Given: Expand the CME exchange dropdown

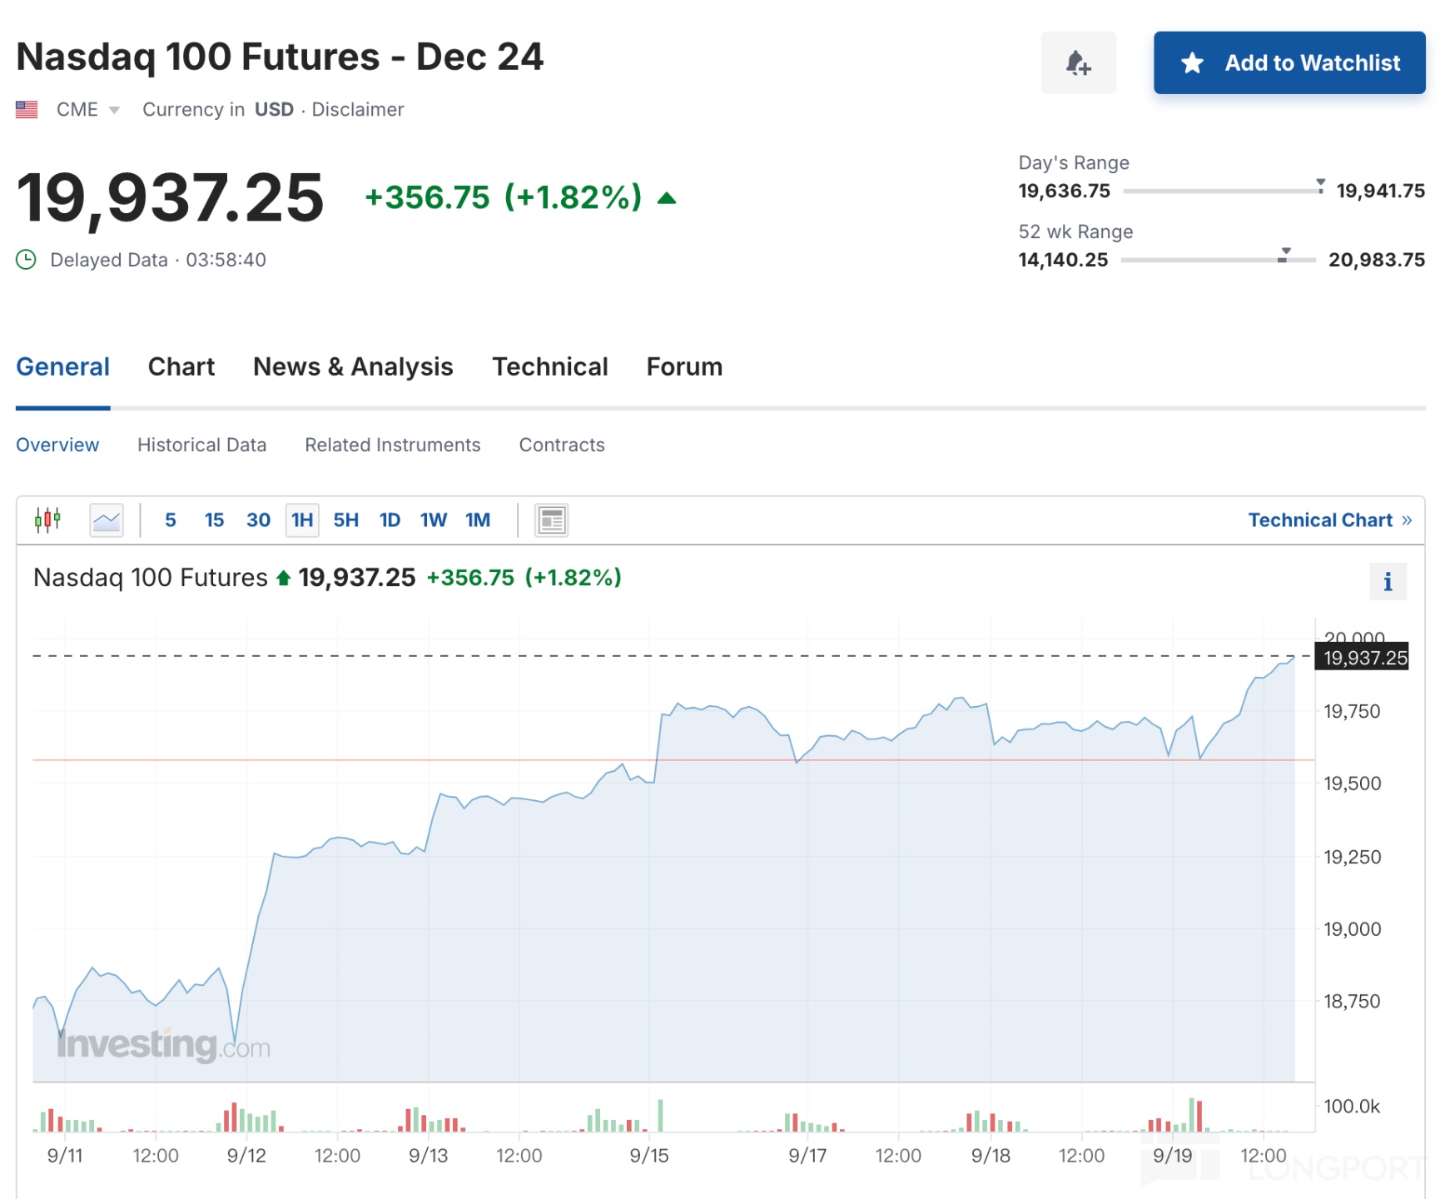Looking at the screenshot, I should pos(114,110).
